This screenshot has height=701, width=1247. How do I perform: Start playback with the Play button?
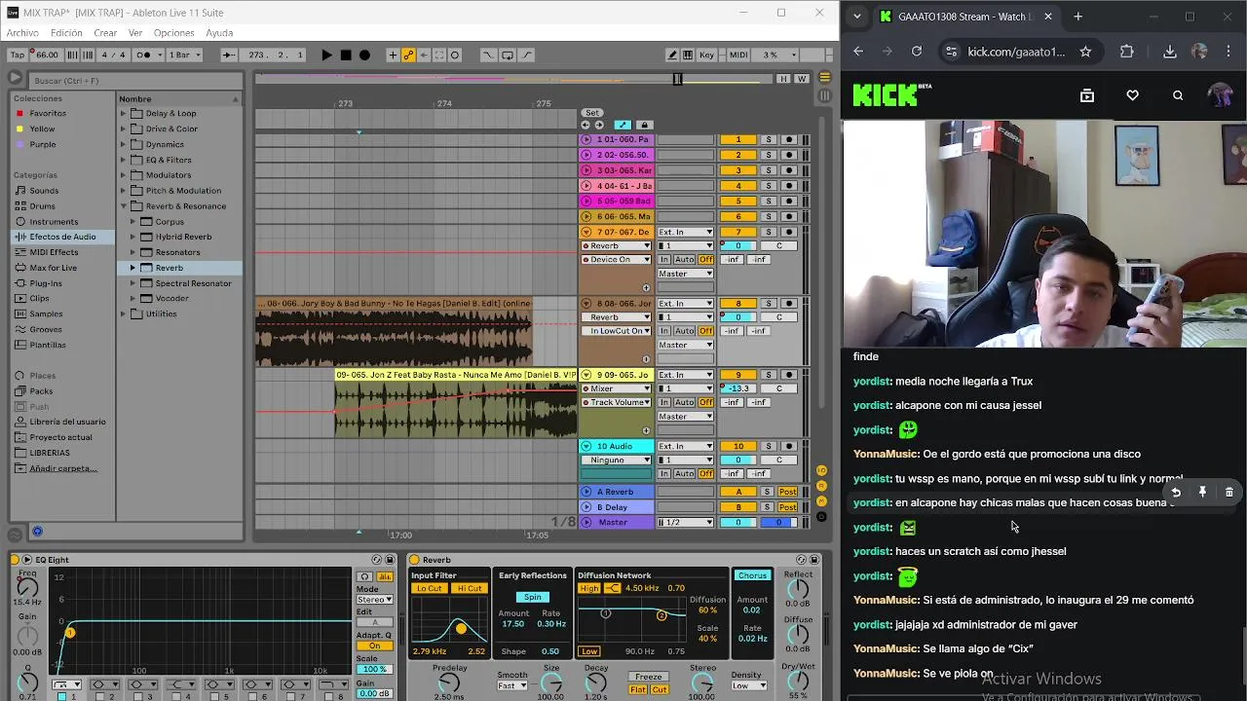click(326, 55)
